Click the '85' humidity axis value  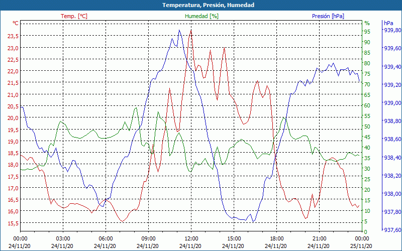[367, 53]
